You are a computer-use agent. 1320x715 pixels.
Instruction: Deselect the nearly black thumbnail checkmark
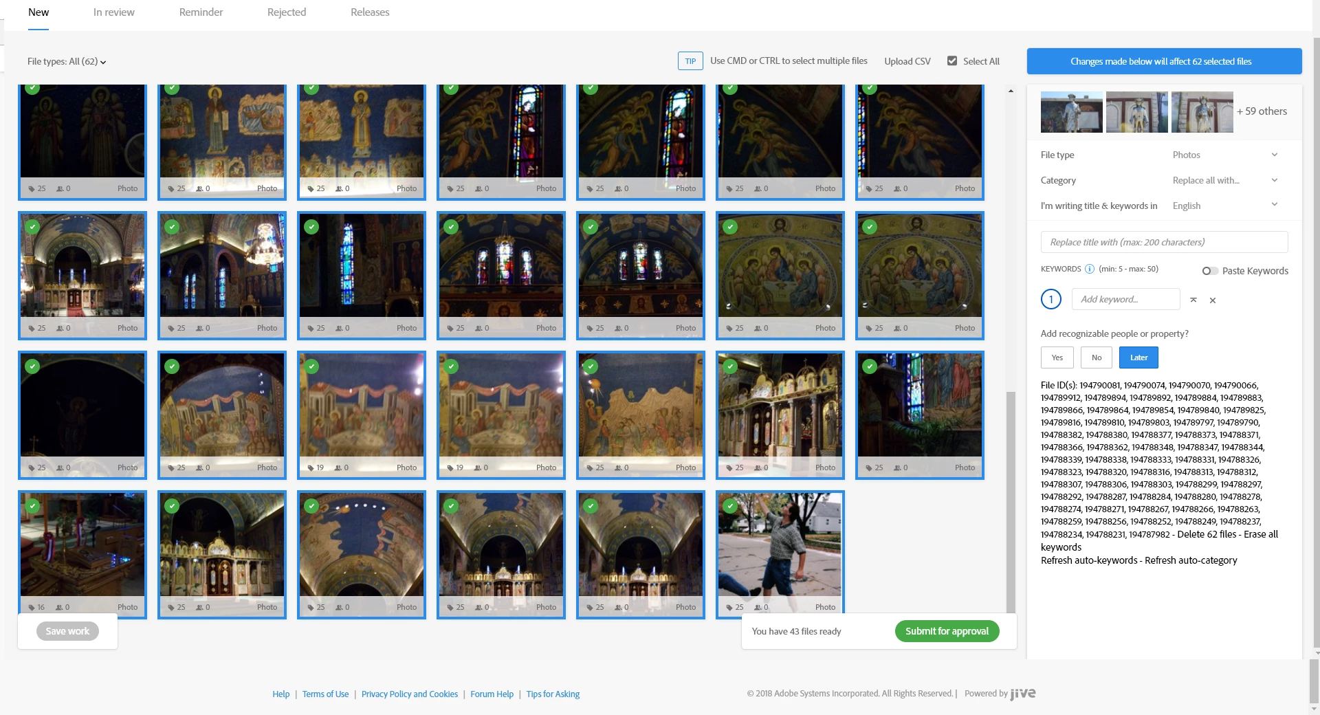click(32, 366)
